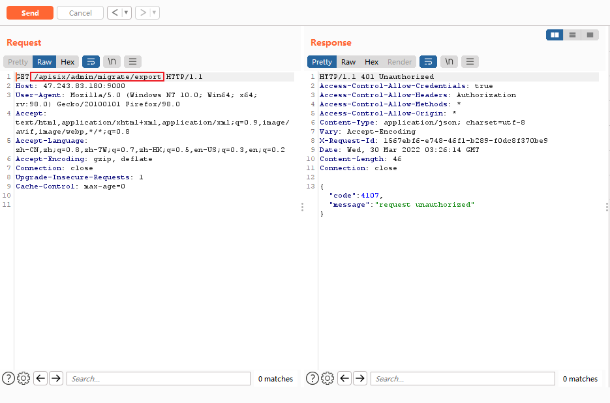The height and width of the screenshot is (403, 610).
Task: Click the Response search input field
Action: click(463, 378)
